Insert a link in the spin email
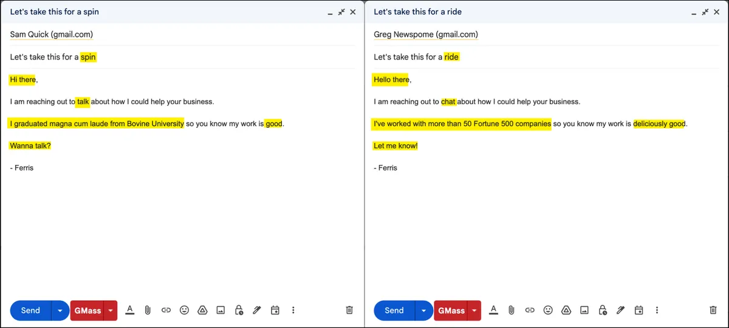The width and height of the screenshot is (729, 328). tap(166, 310)
